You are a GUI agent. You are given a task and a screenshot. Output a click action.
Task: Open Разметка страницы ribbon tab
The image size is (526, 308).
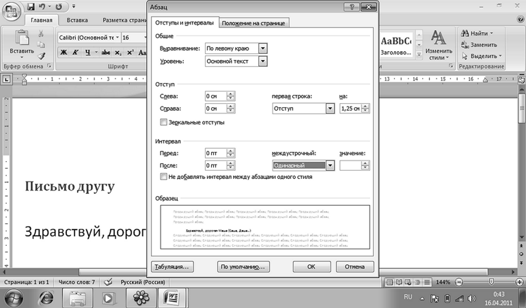[124, 20]
